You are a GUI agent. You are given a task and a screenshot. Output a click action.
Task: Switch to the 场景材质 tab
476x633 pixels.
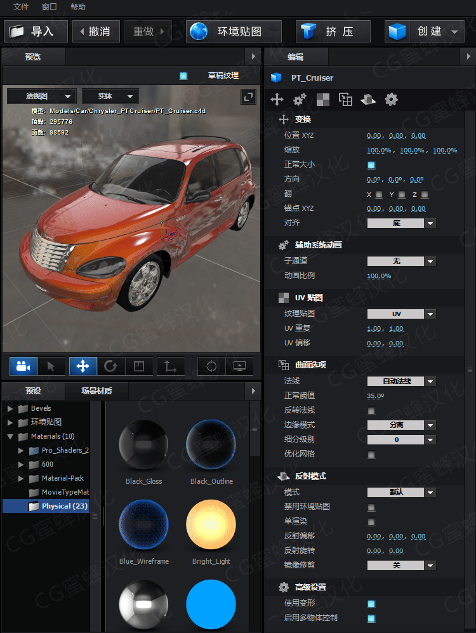97,390
